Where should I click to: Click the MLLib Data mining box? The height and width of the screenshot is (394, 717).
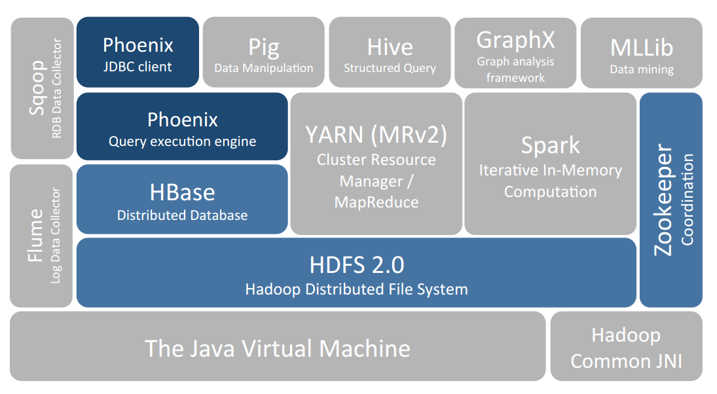point(641,52)
